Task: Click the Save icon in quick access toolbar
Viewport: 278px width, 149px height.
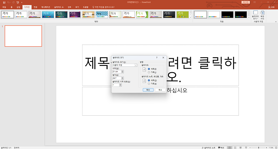Action: pos(4,2)
